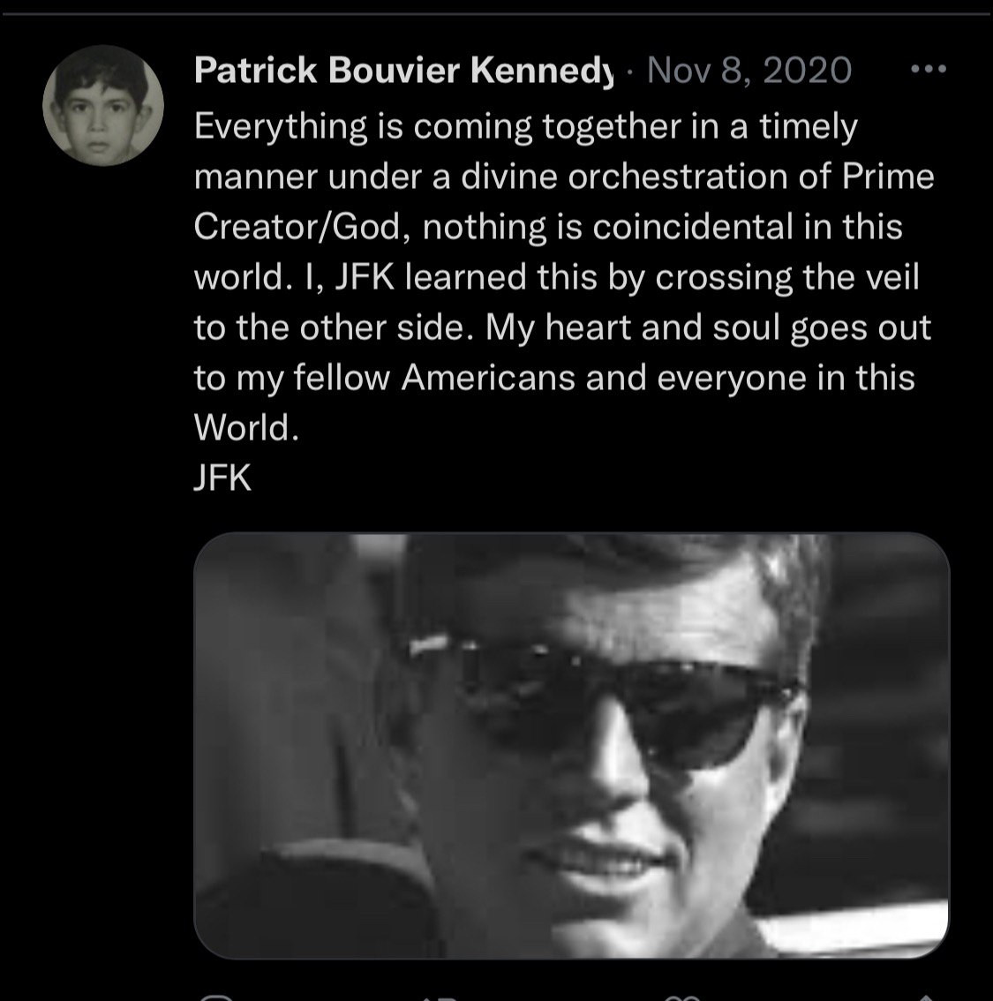993x1001 pixels.
Task: Open the tweet's three-dot more options menu
Action: tap(927, 69)
